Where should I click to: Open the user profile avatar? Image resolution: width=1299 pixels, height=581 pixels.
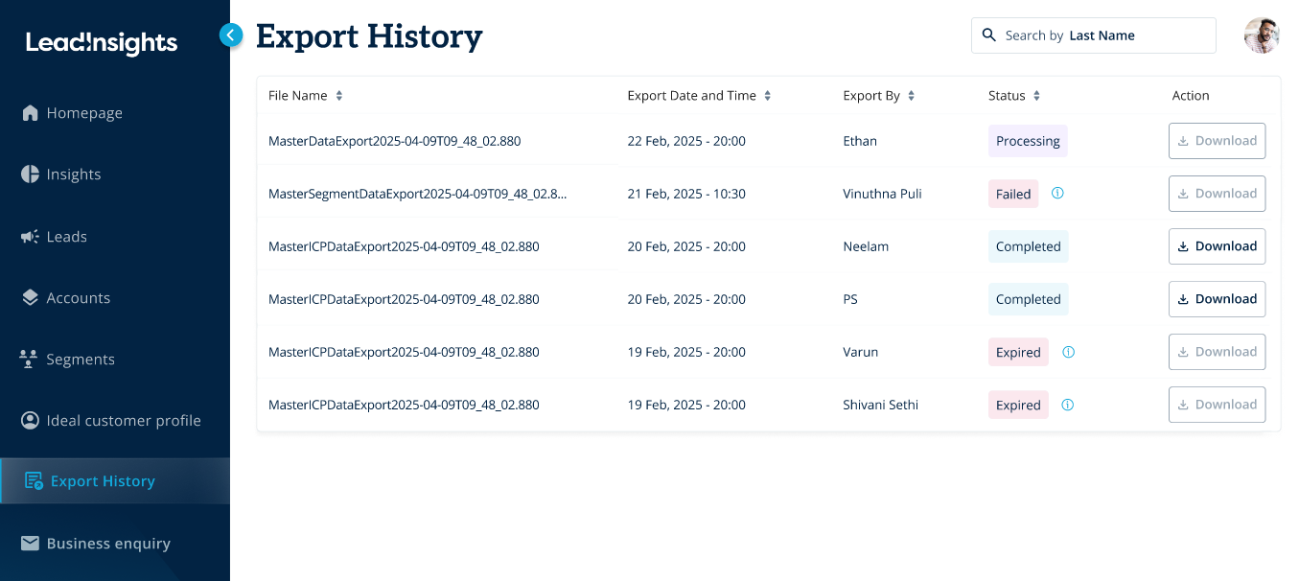(1262, 35)
